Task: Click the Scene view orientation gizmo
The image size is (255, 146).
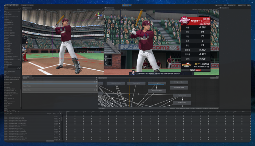Action: pyautogui.click(x=99, y=15)
